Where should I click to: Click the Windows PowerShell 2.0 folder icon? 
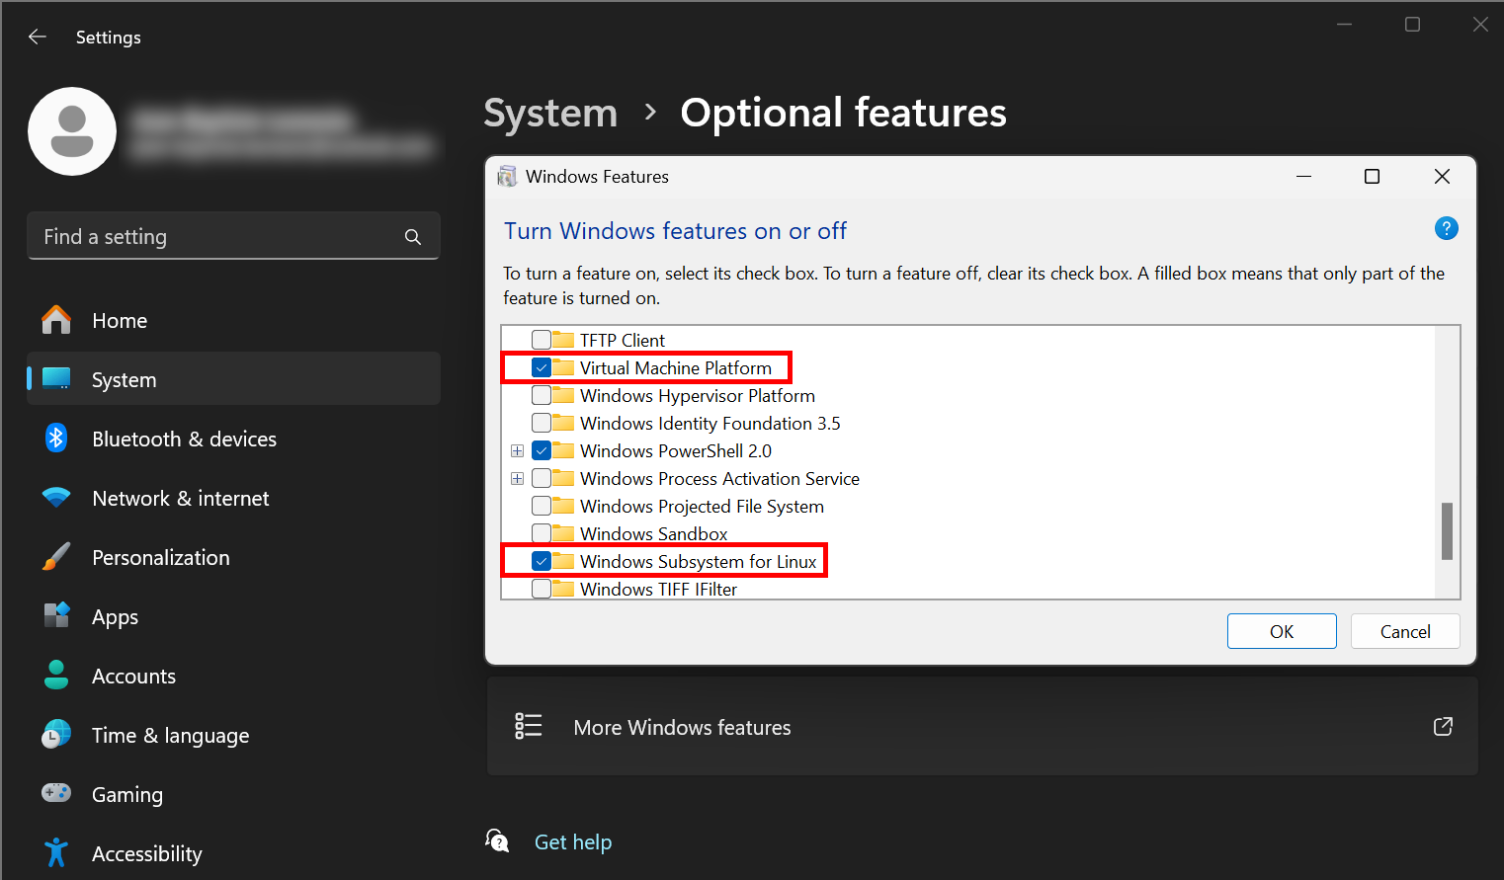tap(563, 450)
